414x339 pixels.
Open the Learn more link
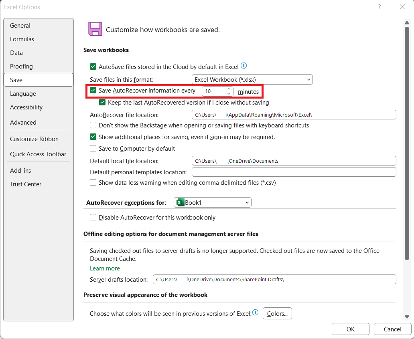point(105,268)
